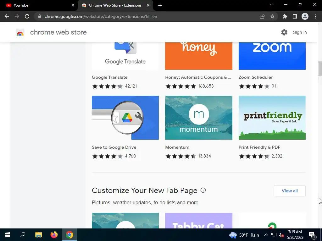Click Honey's 168,653 rating count

coord(206,86)
